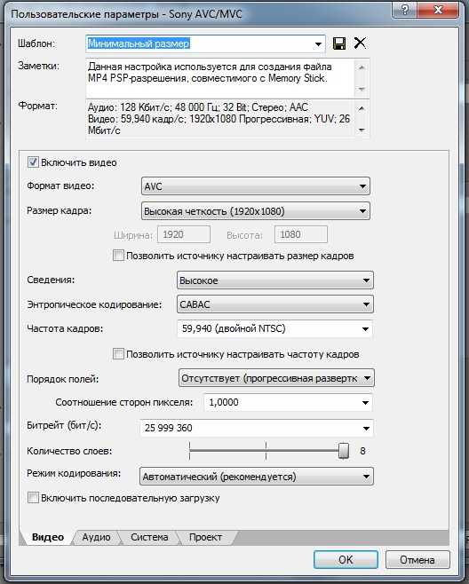Image resolution: width=469 pixels, height=584 pixels.
Task: Open the Проект tab
Action: pos(205,537)
